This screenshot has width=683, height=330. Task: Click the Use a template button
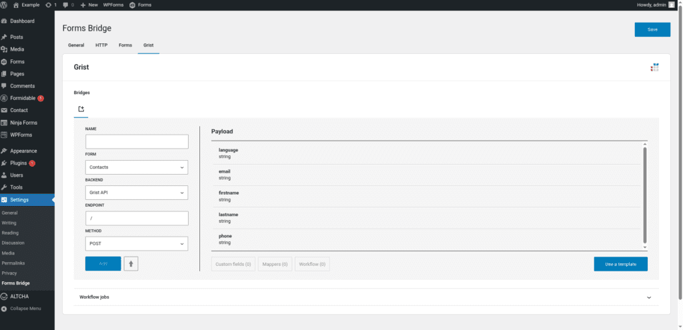[x=621, y=264]
